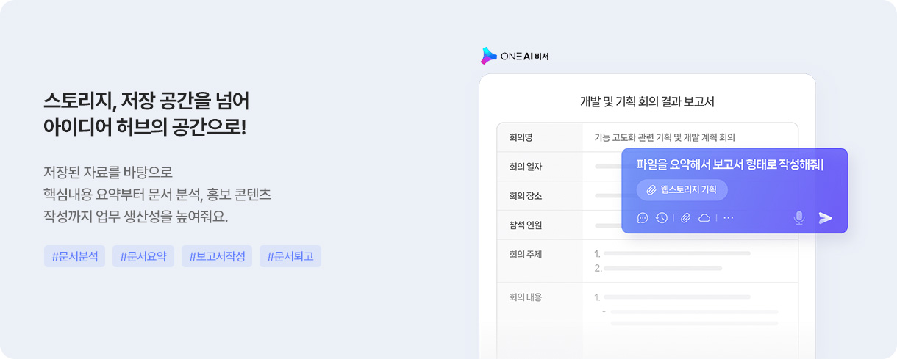Click the 회의 내용 row label
The image size is (897, 359).
(x=525, y=297)
